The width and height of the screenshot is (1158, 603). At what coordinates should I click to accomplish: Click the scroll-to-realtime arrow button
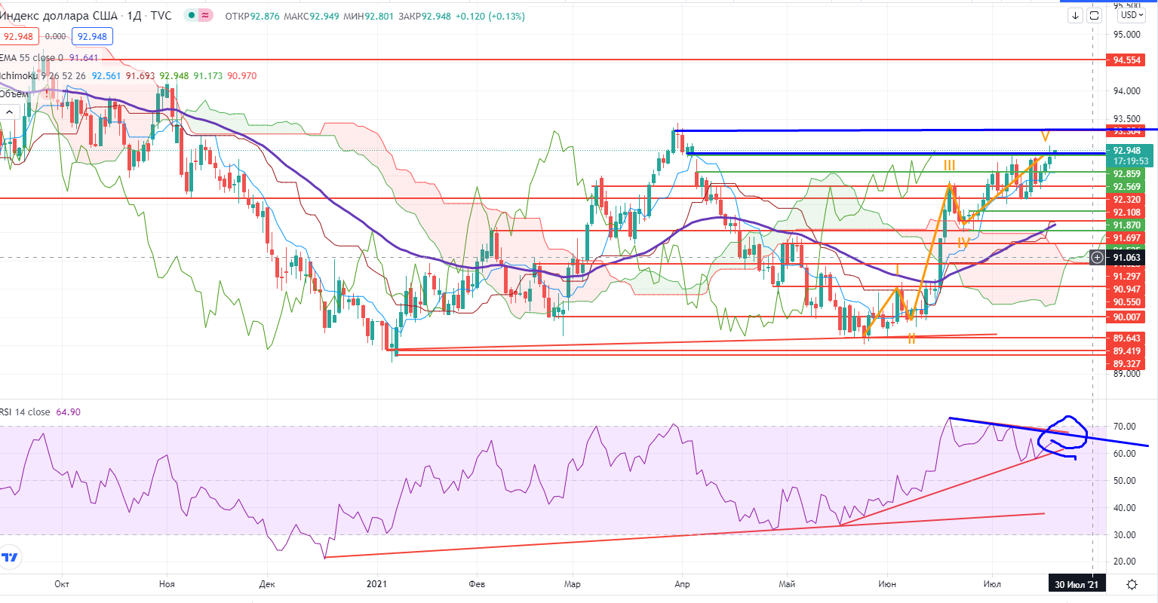[x=1075, y=15]
